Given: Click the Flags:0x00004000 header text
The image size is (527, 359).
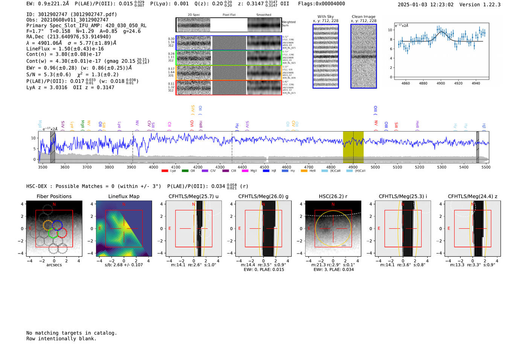Looking at the screenshot, I should [321, 4].
